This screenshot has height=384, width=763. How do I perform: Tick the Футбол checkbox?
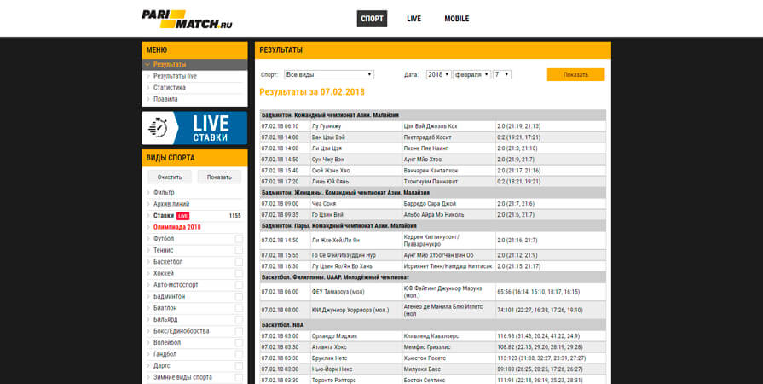(239, 239)
